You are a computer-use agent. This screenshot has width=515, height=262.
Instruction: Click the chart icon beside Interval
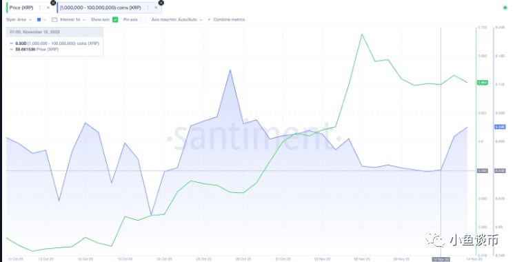point(54,20)
